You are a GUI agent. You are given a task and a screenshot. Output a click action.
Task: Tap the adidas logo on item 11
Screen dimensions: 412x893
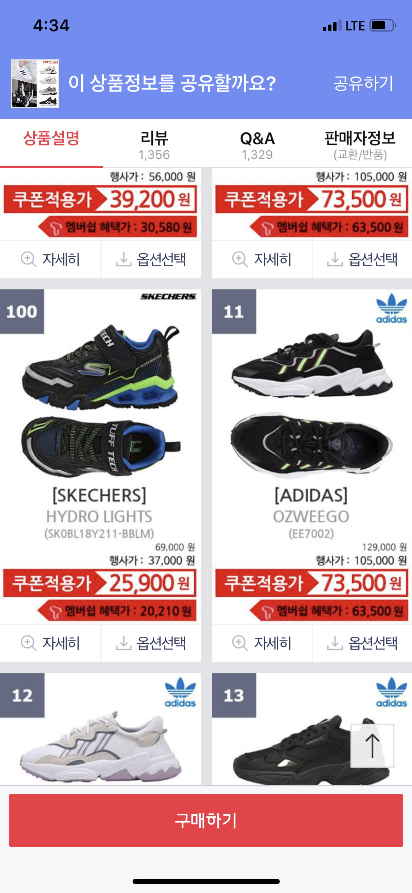[391, 308]
